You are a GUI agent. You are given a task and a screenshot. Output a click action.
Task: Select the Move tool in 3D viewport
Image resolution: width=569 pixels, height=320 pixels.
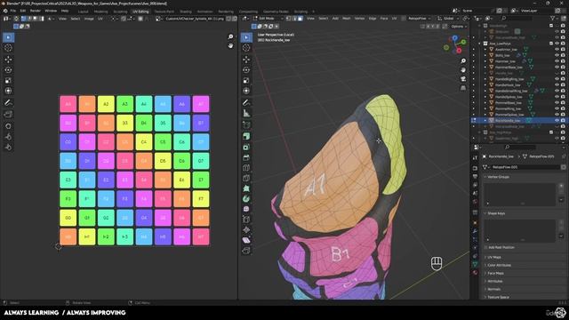(246, 60)
